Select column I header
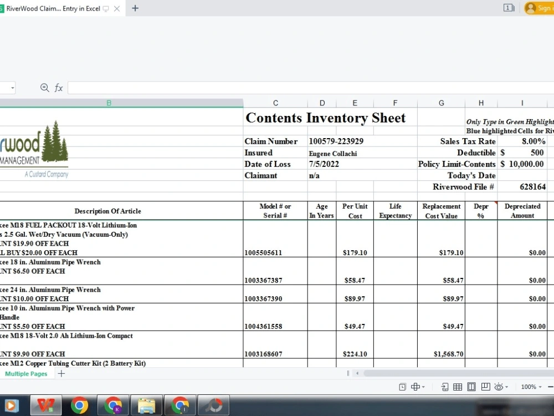 tap(522, 103)
